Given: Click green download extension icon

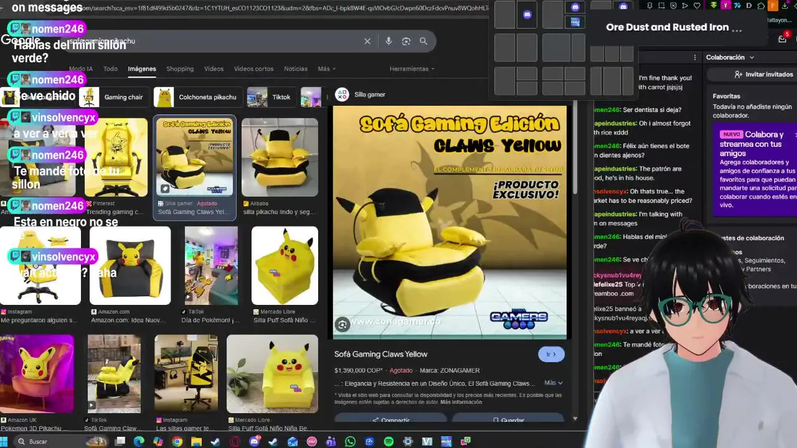Looking at the screenshot, I should (714, 6).
